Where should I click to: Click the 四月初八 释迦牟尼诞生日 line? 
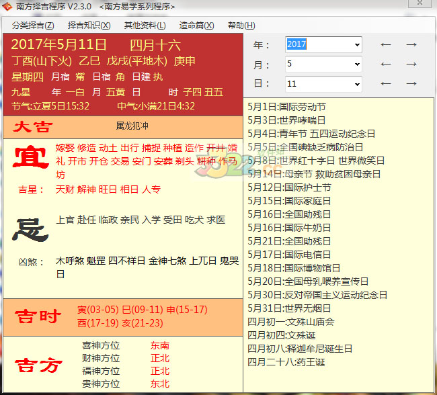coord(300,349)
